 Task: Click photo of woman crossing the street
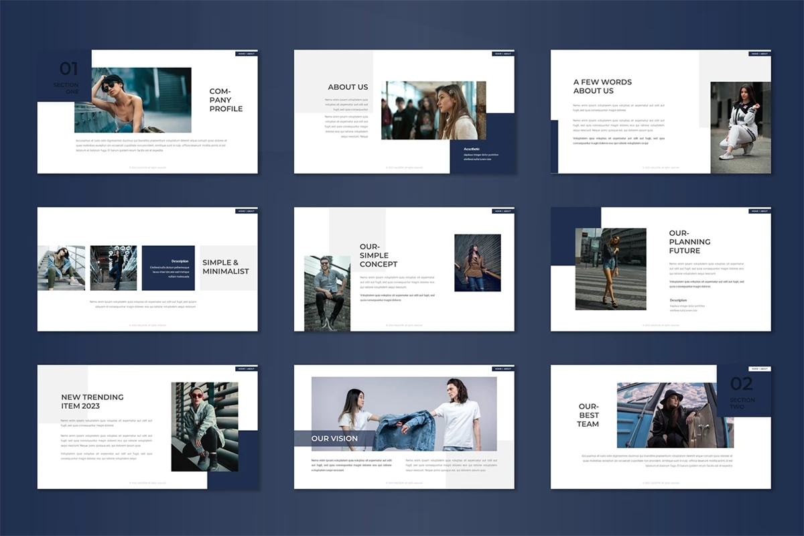pos(610,269)
